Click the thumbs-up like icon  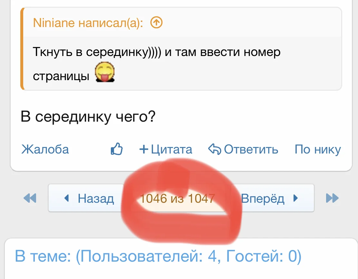click(x=117, y=149)
